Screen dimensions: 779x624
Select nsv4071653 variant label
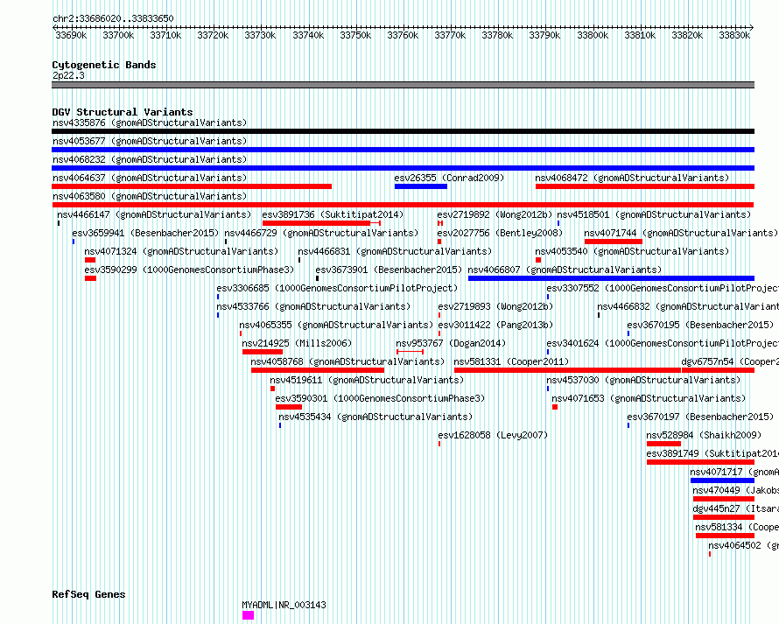click(x=649, y=398)
